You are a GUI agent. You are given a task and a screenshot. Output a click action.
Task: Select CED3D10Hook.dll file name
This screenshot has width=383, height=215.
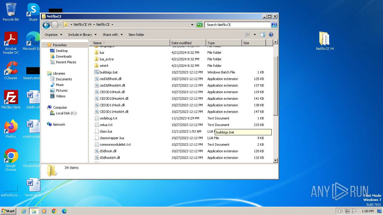click(x=112, y=92)
